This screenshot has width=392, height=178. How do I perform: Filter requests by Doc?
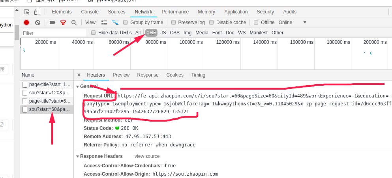point(230,33)
